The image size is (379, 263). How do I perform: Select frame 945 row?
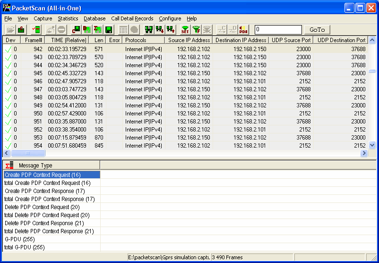click(186, 73)
